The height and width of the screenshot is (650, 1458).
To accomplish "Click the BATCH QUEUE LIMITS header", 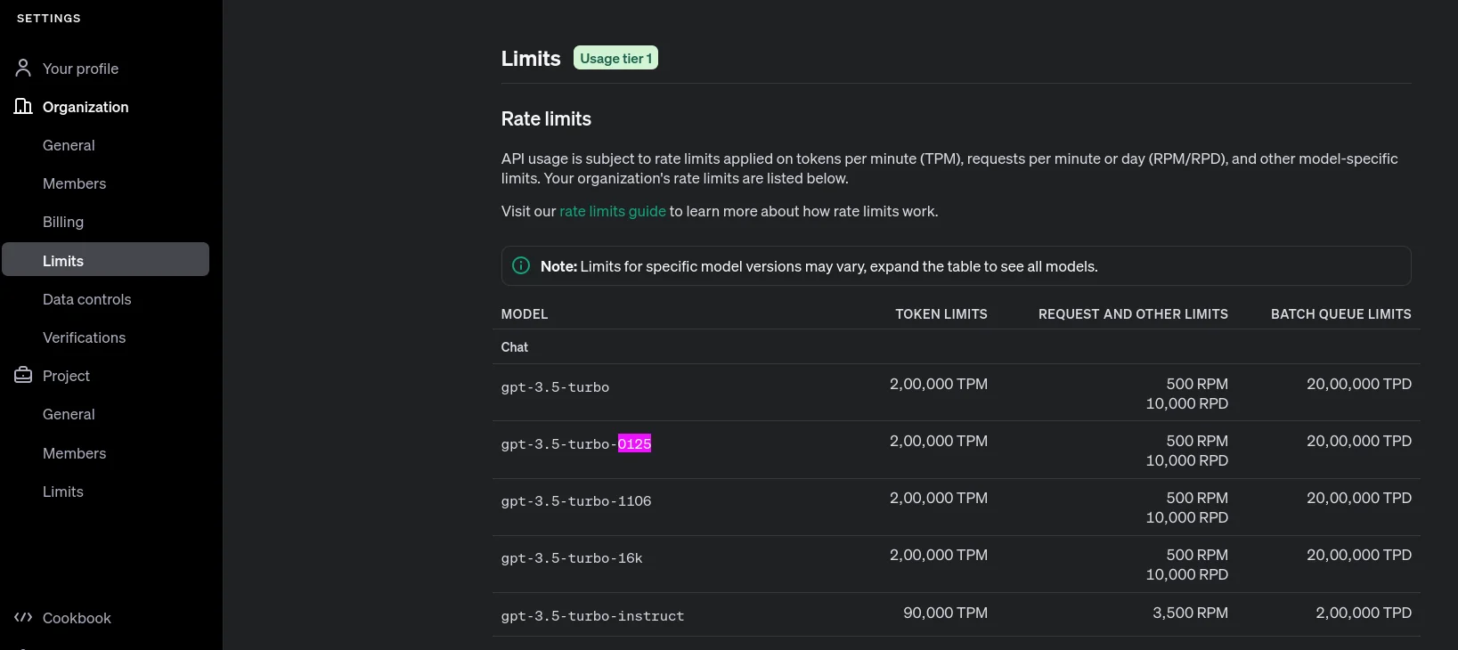I will pos(1340,314).
